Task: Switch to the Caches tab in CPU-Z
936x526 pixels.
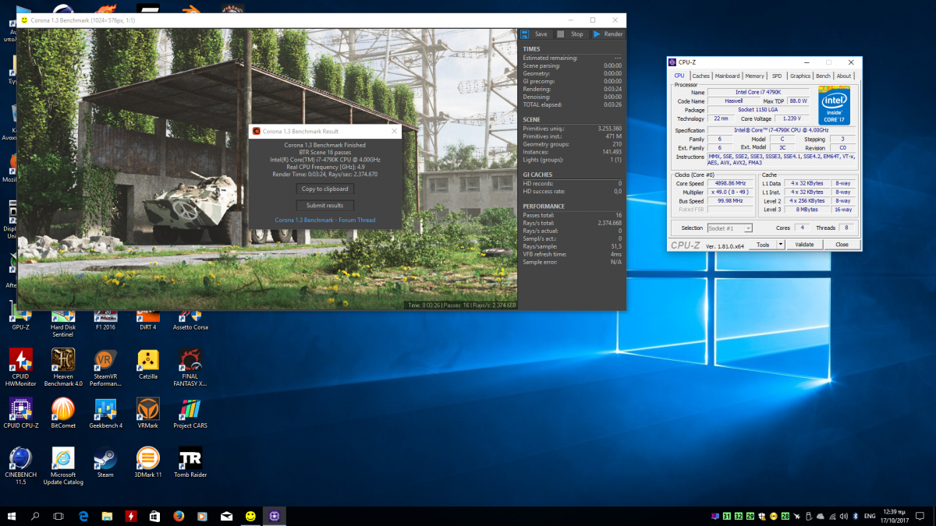Action: (x=701, y=76)
